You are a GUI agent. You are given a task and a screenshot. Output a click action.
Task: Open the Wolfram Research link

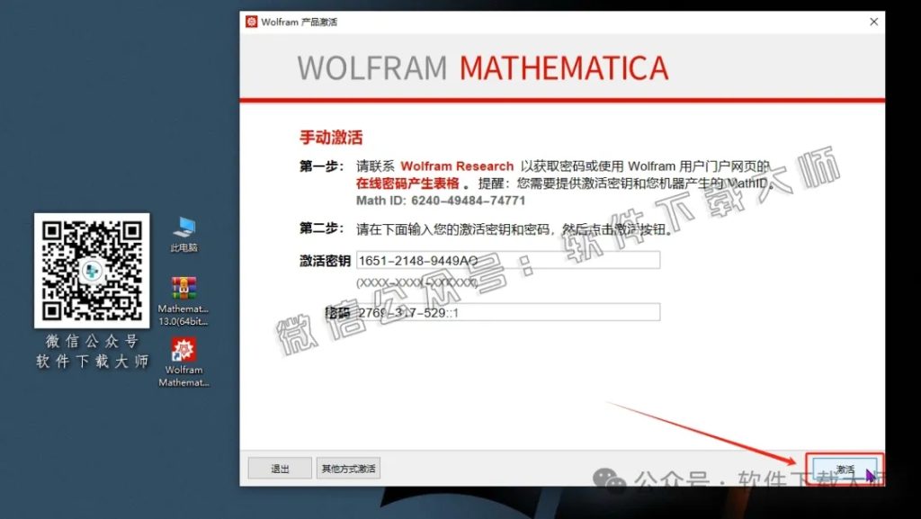[x=457, y=166]
